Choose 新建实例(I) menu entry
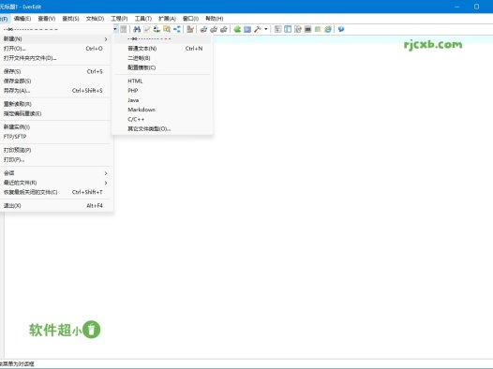The image size is (493, 369). coord(56,126)
